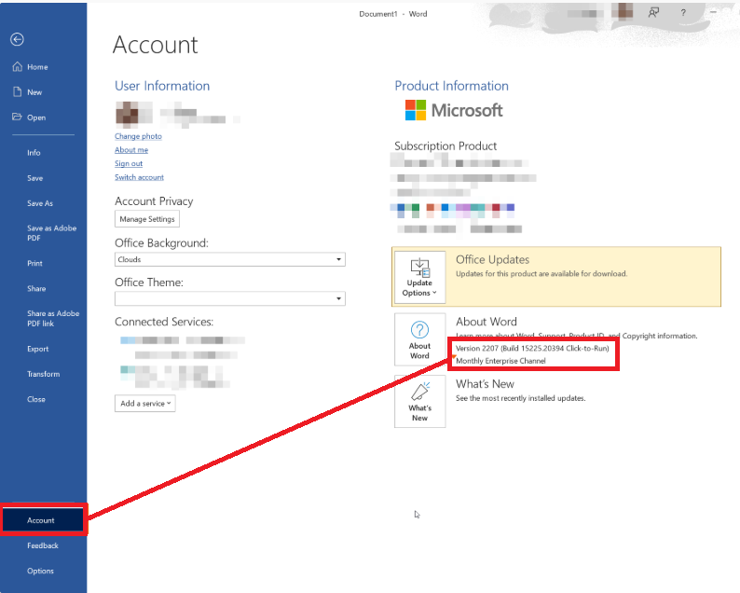
Task: Click the Office Updates heading
Action: point(492,260)
